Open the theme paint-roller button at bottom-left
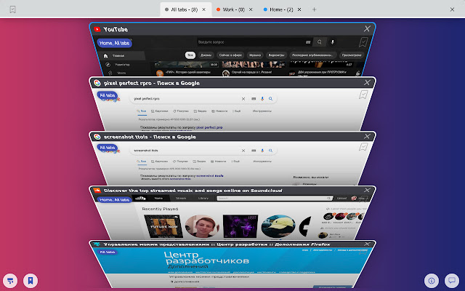Viewport: 465px width, 291px height. click(10, 281)
